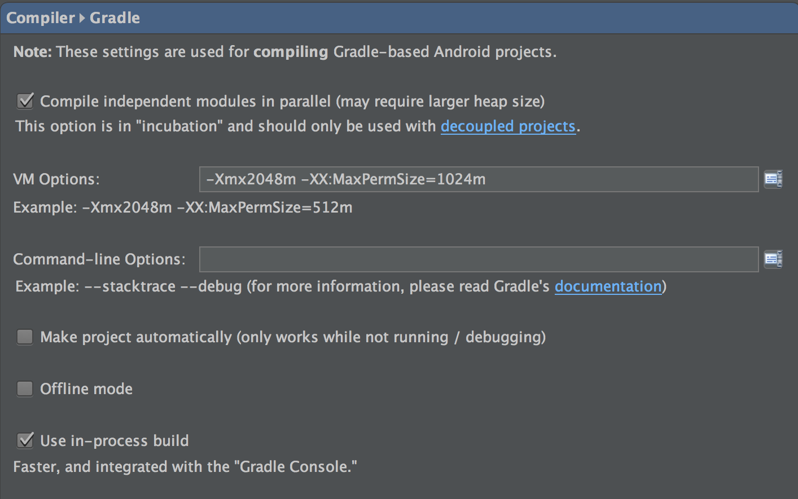Open the Gradle documentation link
The height and width of the screenshot is (499, 798).
click(x=608, y=286)
